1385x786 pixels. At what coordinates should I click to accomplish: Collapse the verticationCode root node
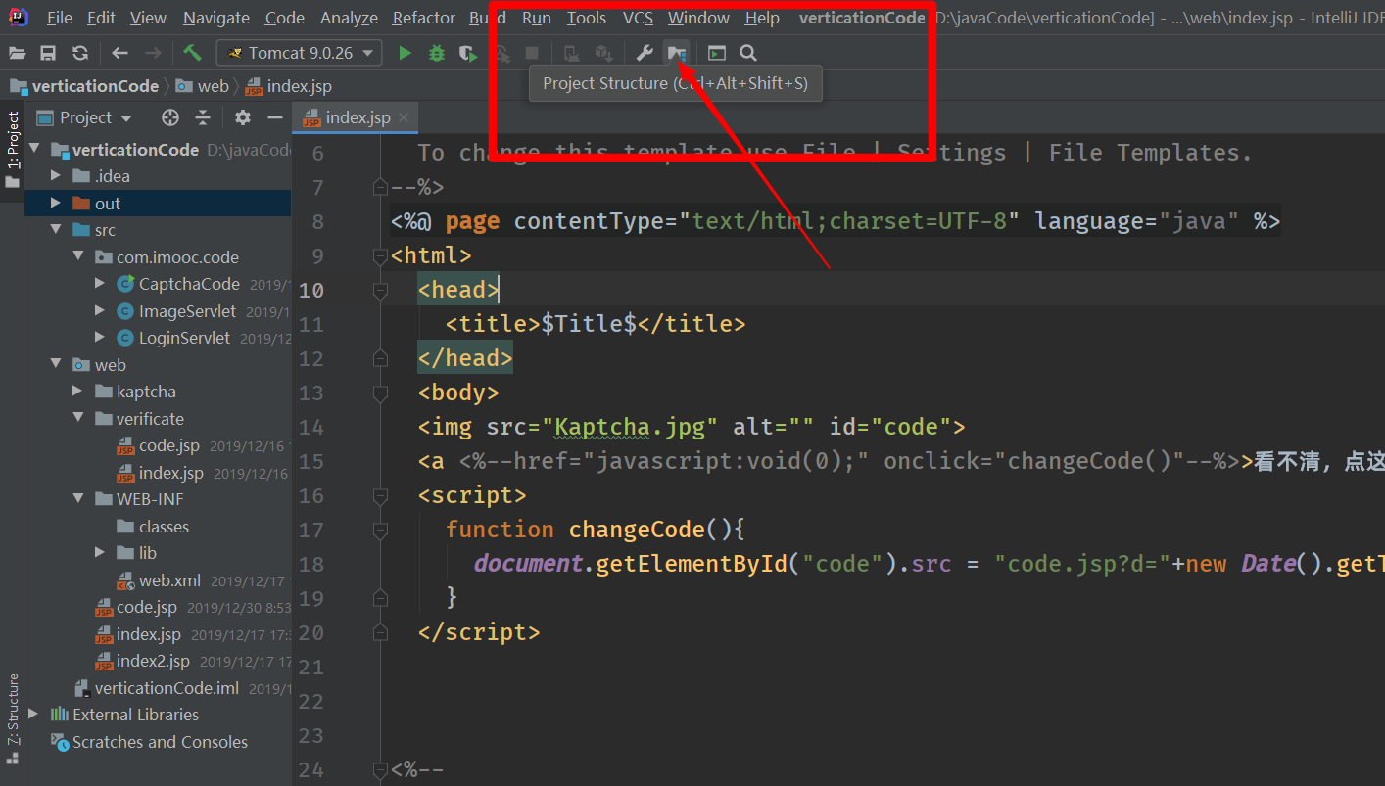pos(35,150)
